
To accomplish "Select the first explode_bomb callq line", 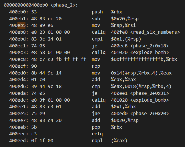I will coord(89,53).
